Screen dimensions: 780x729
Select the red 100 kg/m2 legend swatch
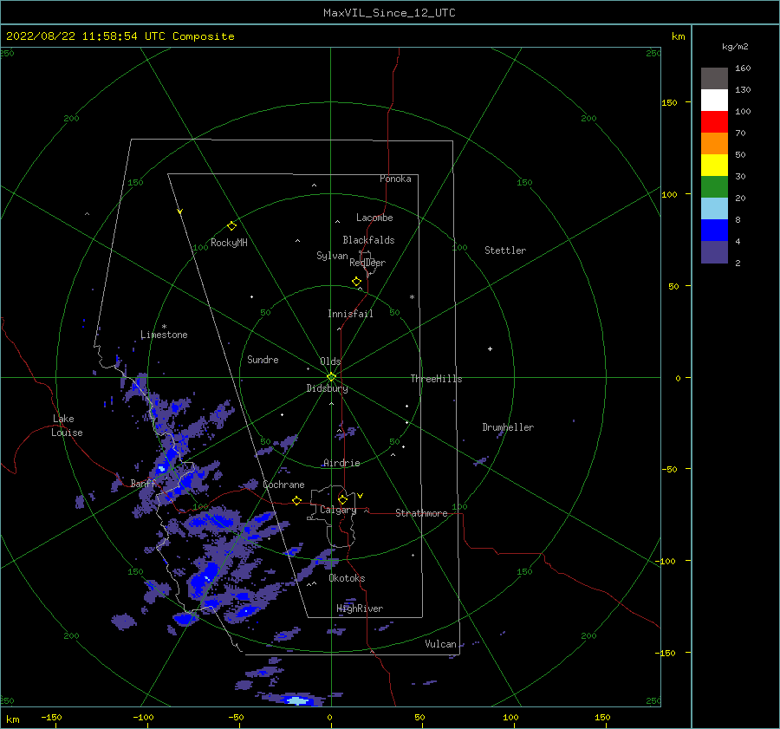(x=714, y=122)
